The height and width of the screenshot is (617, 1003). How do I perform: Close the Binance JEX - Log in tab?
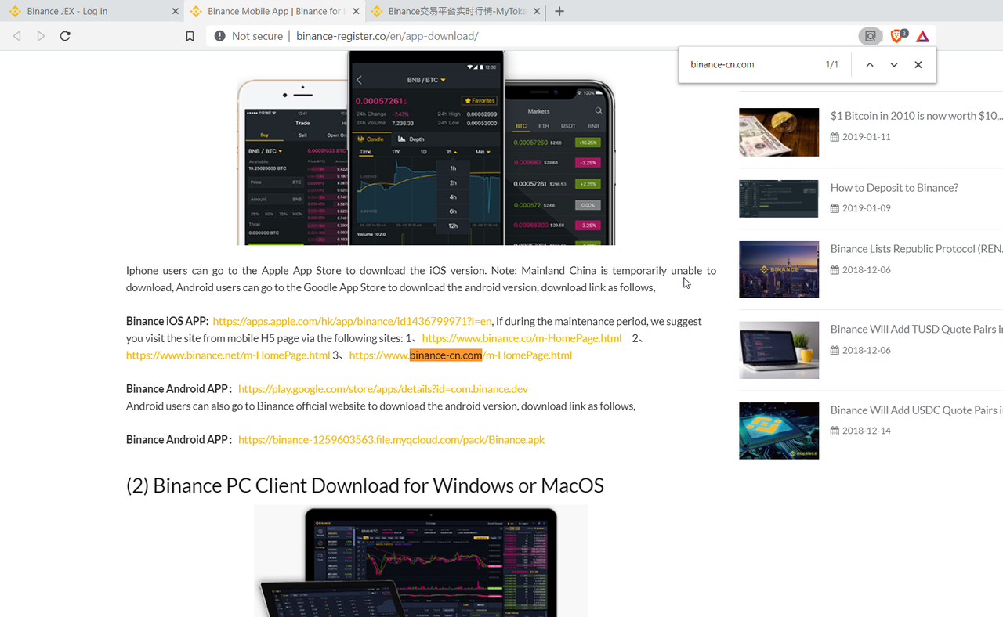click(x=175, y=12)
